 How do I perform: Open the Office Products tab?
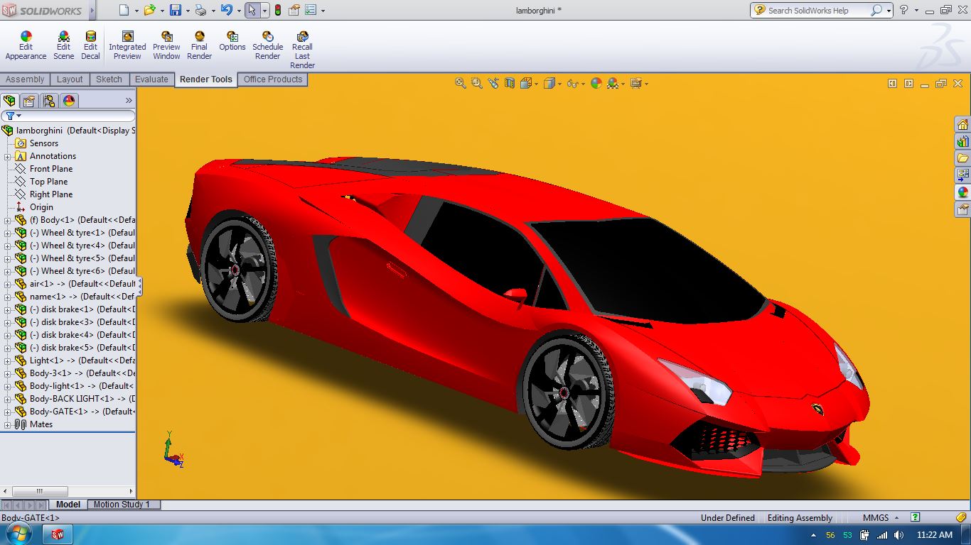273,79
